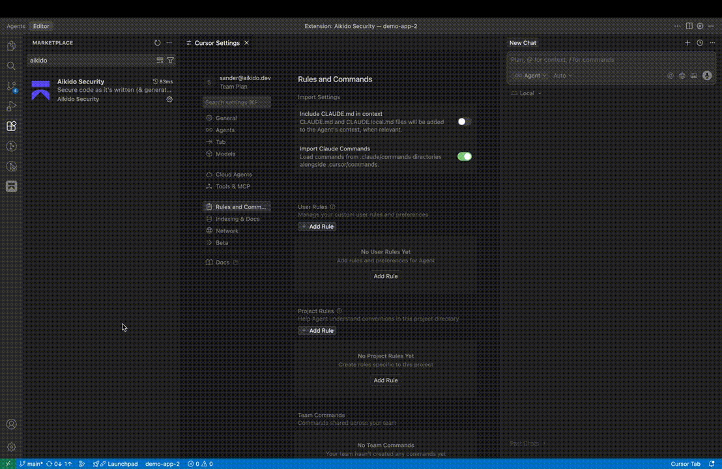
Task: Click Add Rule in No User Rules box
Action: click(x=385, y=276)
